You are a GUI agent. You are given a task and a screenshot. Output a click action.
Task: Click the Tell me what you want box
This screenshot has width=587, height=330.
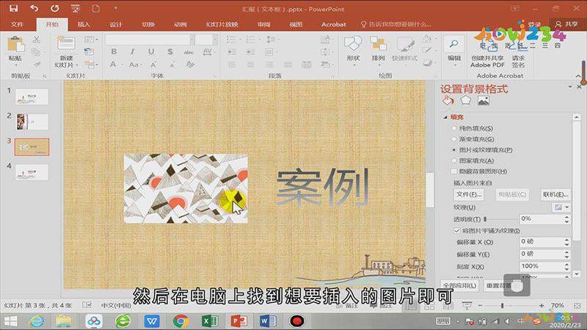(395, 24)
